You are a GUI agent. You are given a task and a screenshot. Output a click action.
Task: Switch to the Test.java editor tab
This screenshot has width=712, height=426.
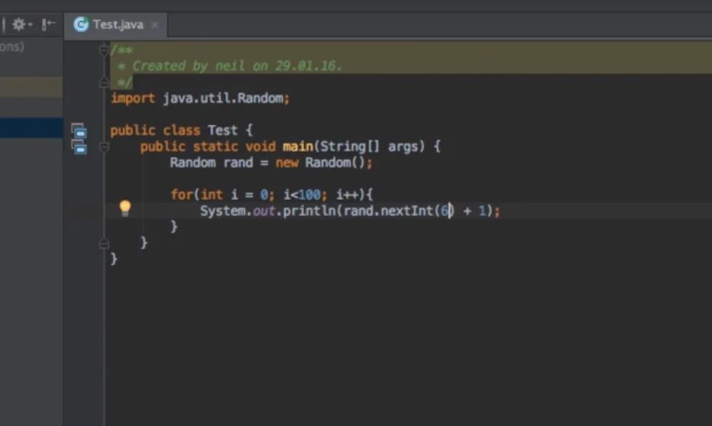pos(118,24)
